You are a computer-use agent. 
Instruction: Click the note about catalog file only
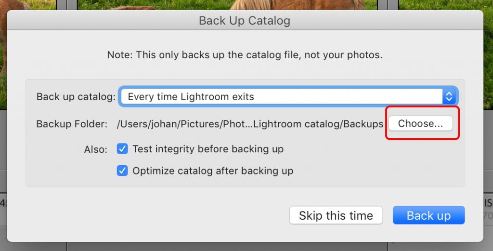245,55
